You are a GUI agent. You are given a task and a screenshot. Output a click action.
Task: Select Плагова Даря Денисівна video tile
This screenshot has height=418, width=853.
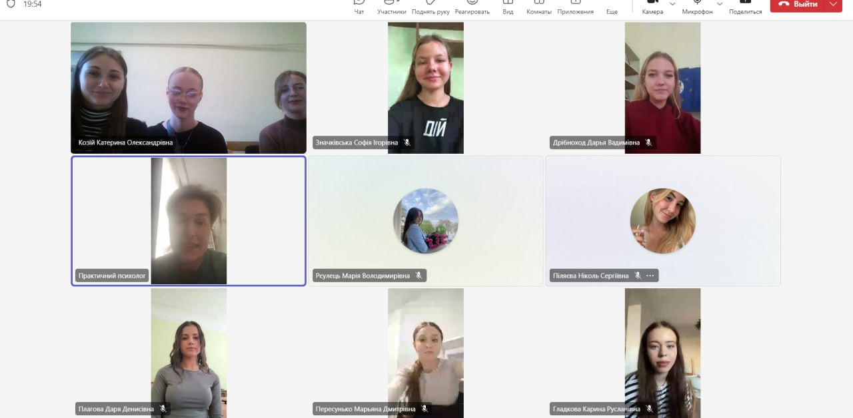point(189,353)
